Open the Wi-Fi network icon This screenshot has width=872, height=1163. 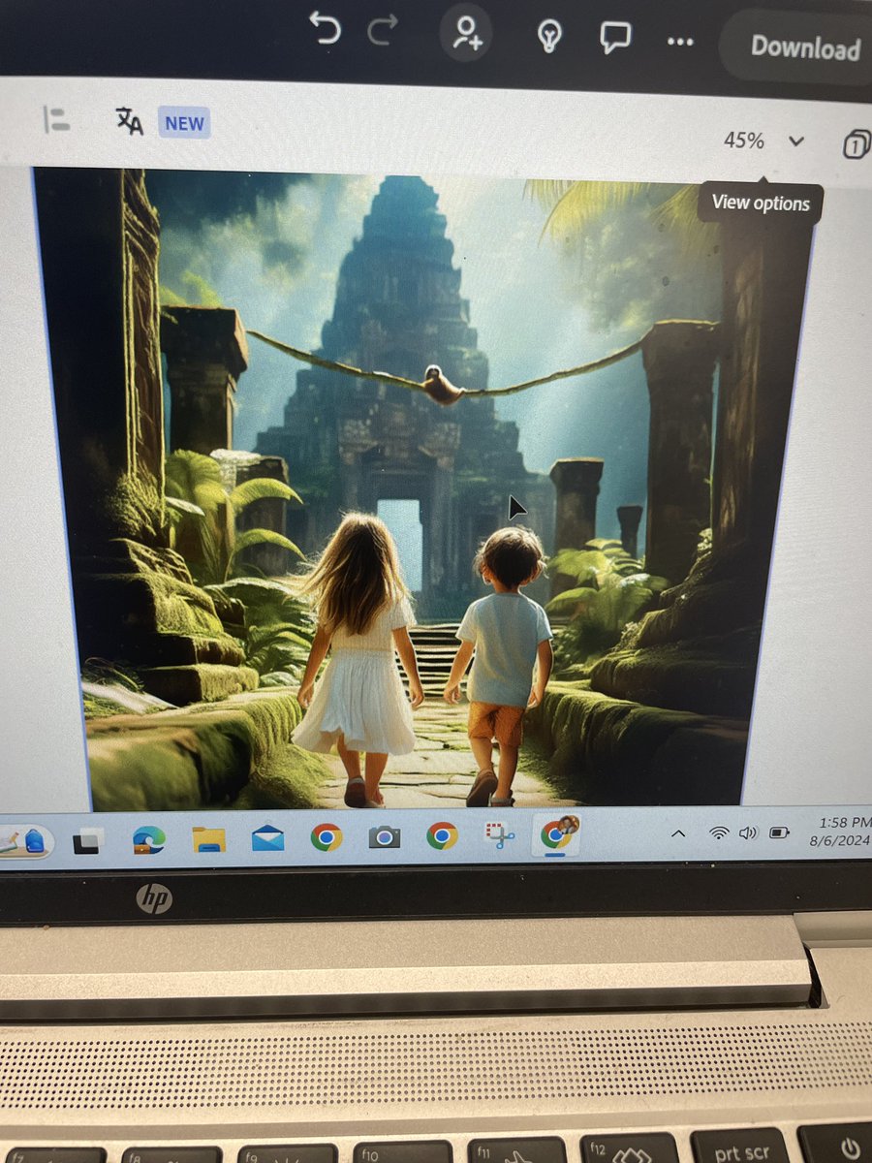(718, 833)
